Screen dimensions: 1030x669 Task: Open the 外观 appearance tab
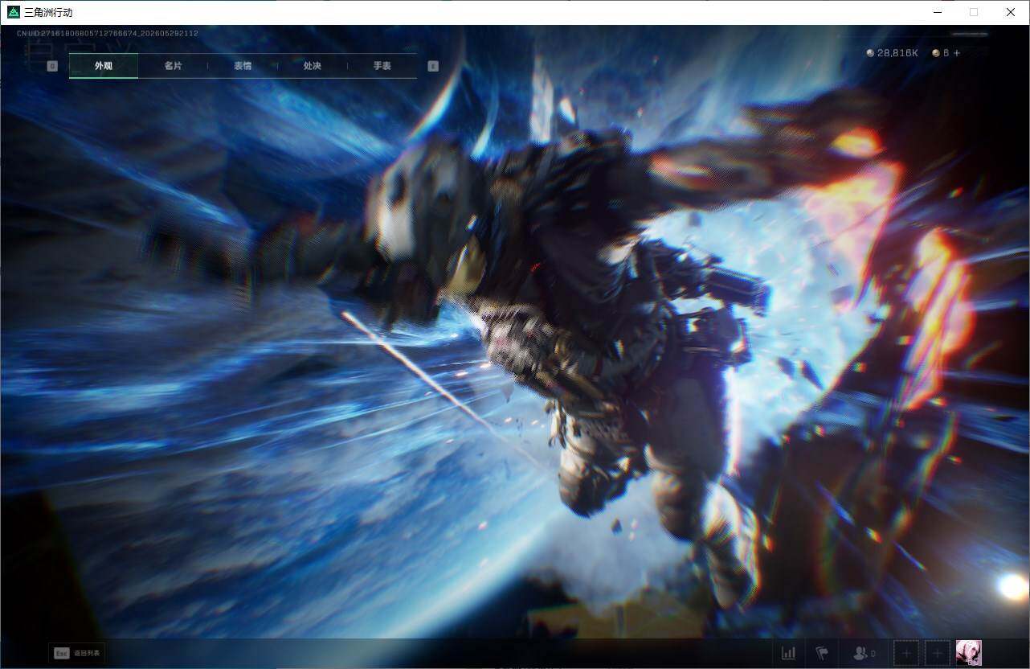pyautogui.click(x=104, y=66)
